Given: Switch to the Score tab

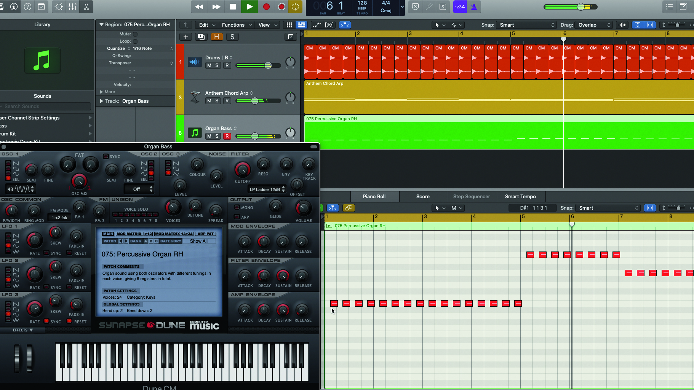Looking at the screenshot, I should [x=423, y=197].
